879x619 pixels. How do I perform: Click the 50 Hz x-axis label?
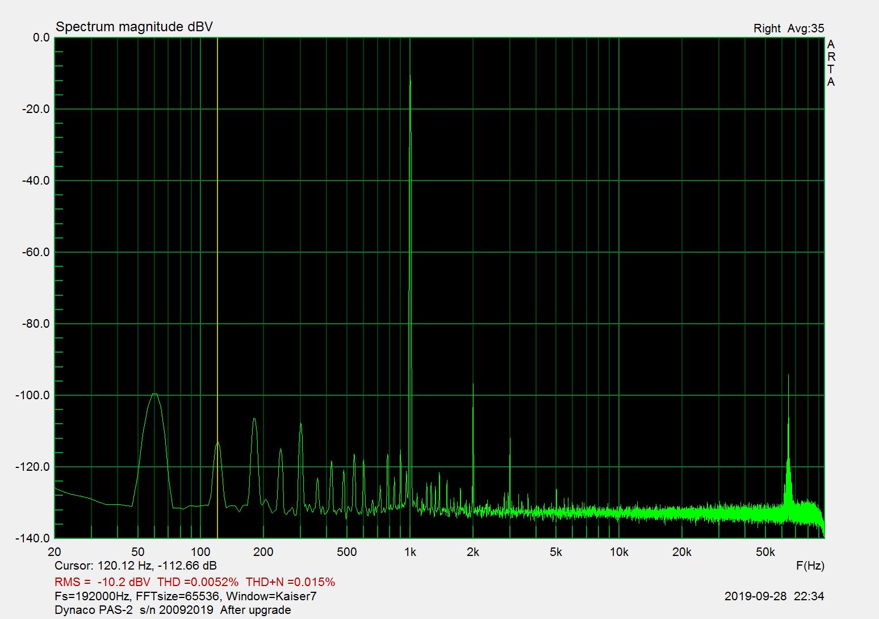point(137,552)
